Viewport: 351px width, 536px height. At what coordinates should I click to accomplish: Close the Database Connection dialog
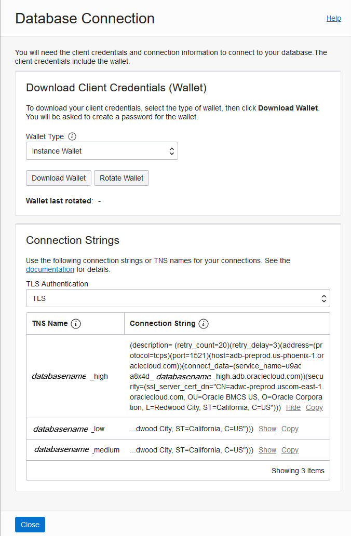30,525
